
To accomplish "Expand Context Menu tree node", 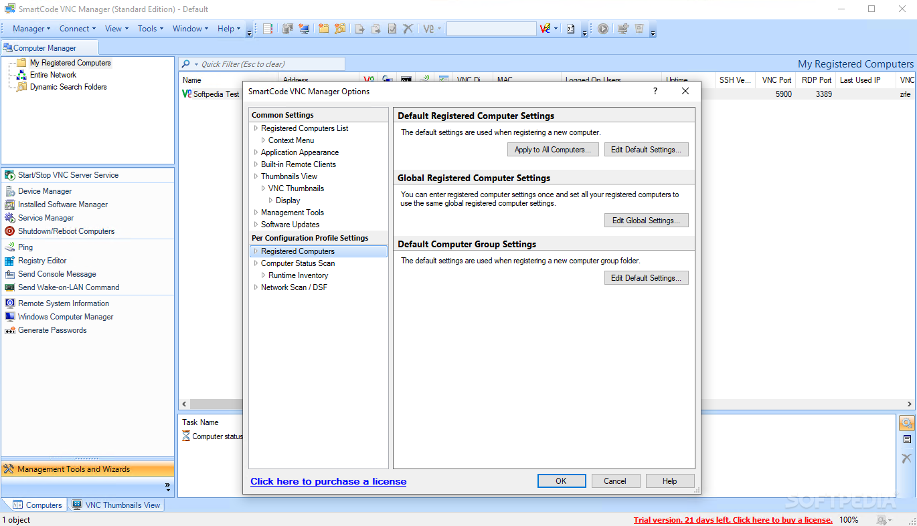I will (x=263, y=140).
